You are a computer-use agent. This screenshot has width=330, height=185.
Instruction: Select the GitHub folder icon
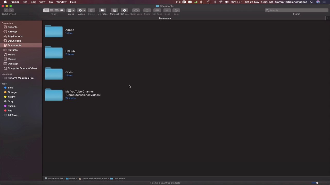[54, 52]
